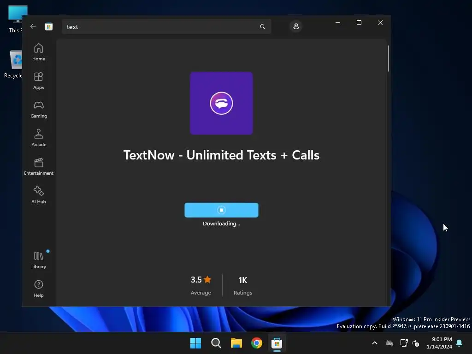The width and height of the screenshot is (472, 354).
Task: Show hidden icons in system tray
Action: [x=375, y=343]
